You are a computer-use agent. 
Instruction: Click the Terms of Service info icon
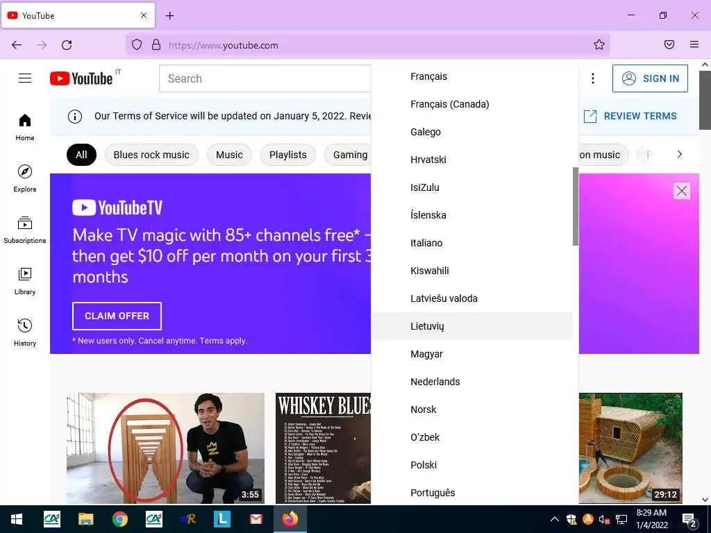[x=75, y=117]
